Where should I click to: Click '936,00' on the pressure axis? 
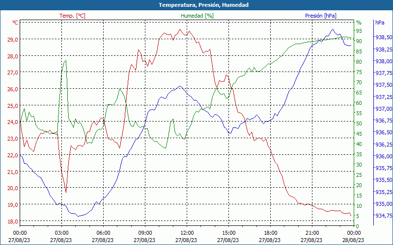point(384,156)
